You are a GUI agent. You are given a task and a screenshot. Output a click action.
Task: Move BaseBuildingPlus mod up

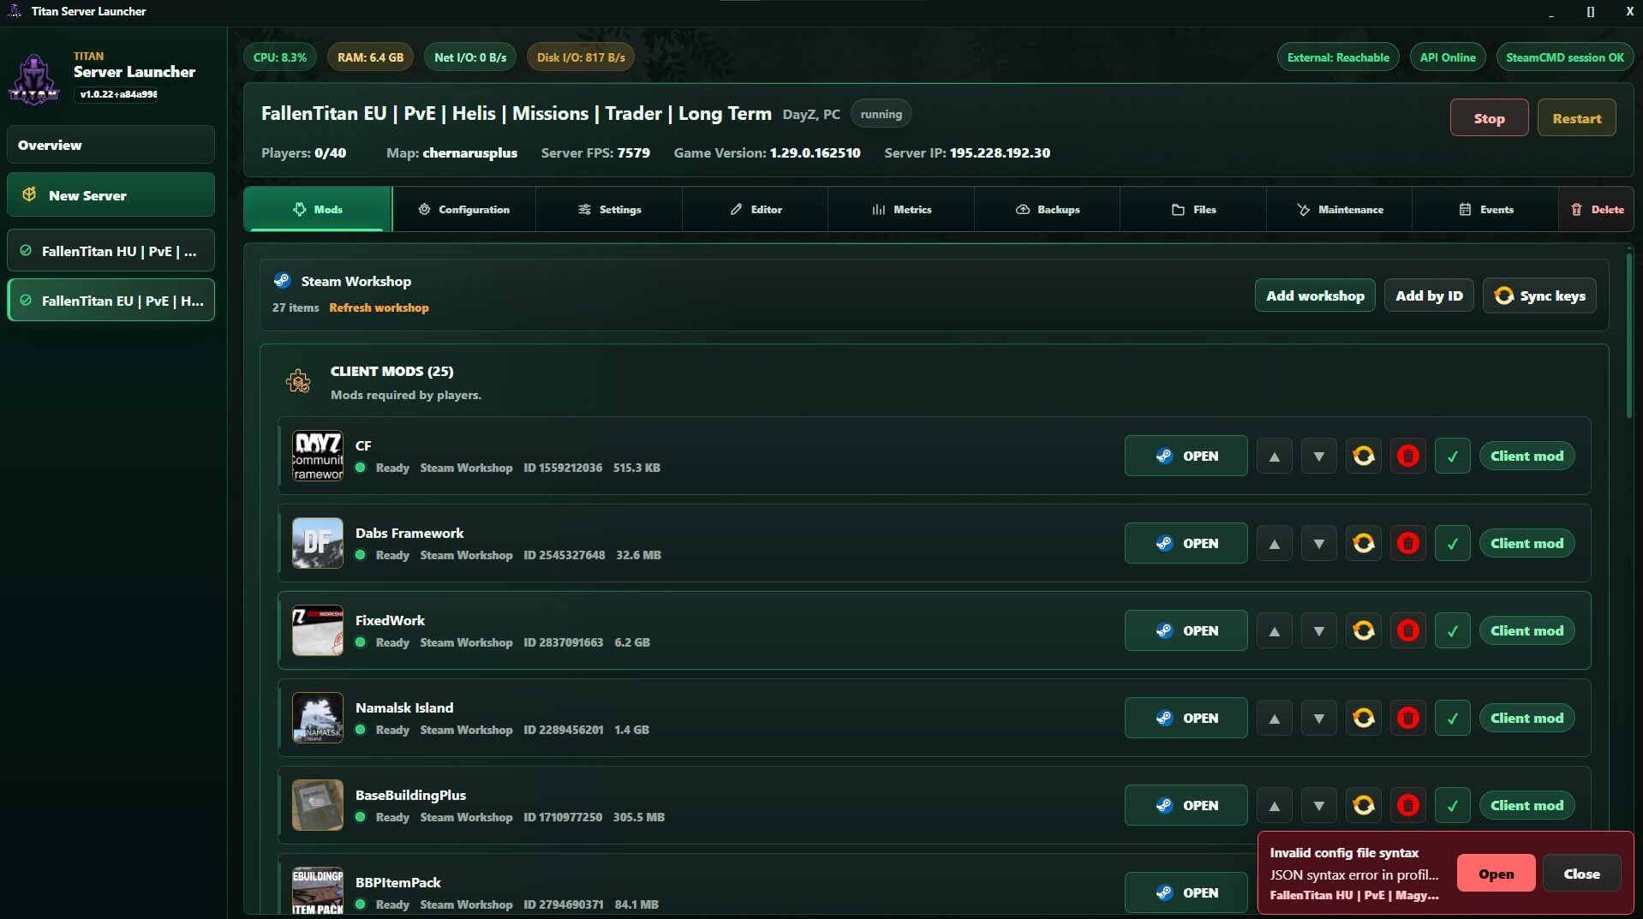[x=1274, y=805]
